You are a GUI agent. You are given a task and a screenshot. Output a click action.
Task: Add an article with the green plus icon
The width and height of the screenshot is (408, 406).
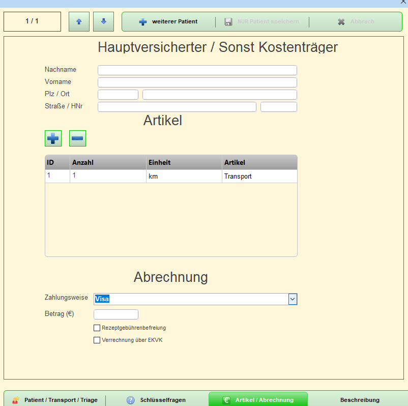53,138
